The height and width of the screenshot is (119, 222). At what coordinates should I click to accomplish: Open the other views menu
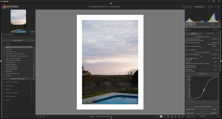pyautogui.click(x=210, y=7)
